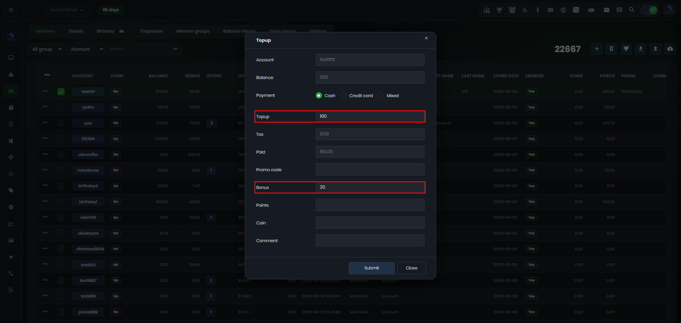Click the Points input field

(370, 205)
